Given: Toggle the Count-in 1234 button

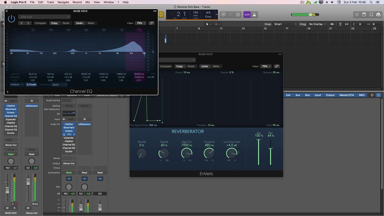Looking at the screenshot, I should coord(247,14).
